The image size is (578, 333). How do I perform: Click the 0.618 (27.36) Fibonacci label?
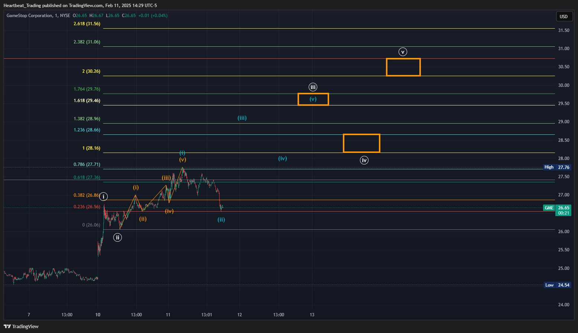click(87, 177)
